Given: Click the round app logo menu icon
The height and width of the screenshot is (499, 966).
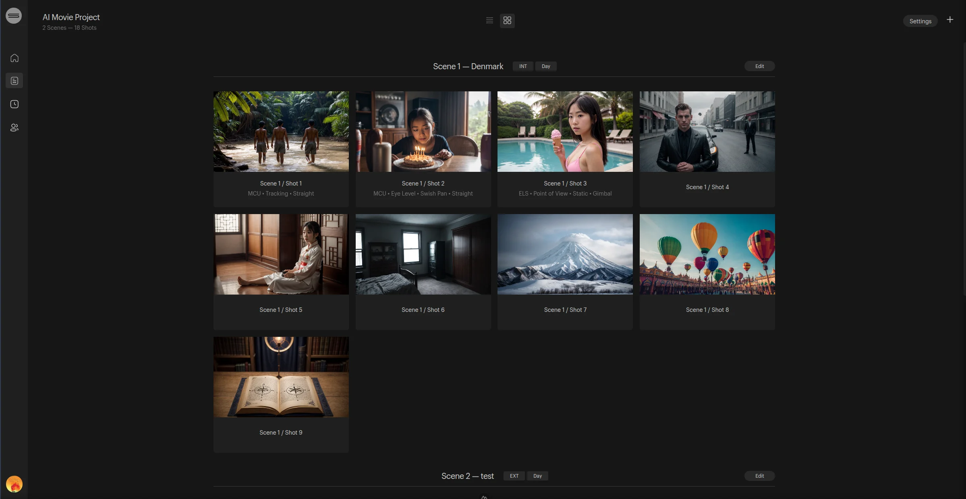Looking at the screenshot, I should point(14,16).
